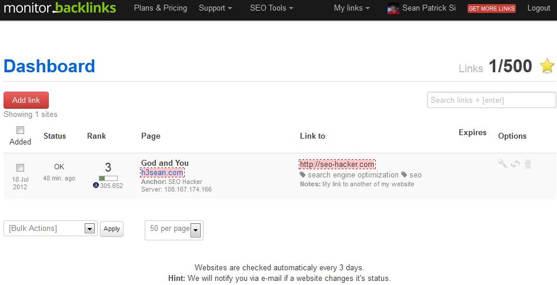Screen dimensions: 557x285
Task: Click the tag icon before 'search engine optimization'
Action: coord(303,175)
